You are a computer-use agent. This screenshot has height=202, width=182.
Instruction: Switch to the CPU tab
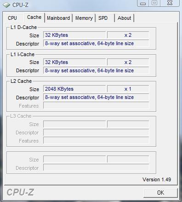pyautogui.click(x=12, y=18)
